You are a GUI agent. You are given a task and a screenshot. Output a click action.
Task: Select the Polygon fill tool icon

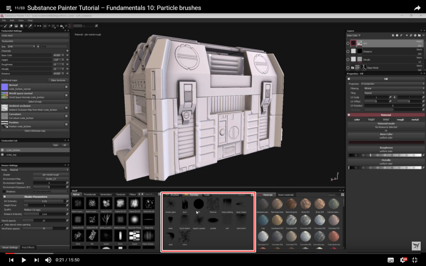point(21,26)
